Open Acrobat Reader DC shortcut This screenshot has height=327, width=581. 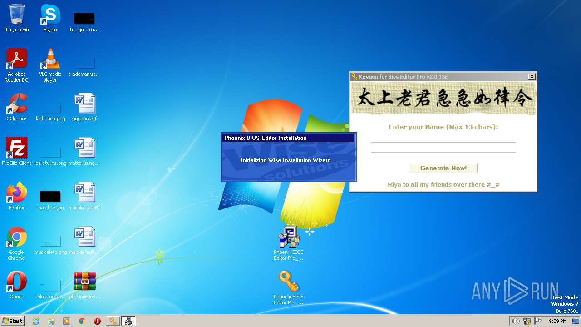[x=16, y=65]
